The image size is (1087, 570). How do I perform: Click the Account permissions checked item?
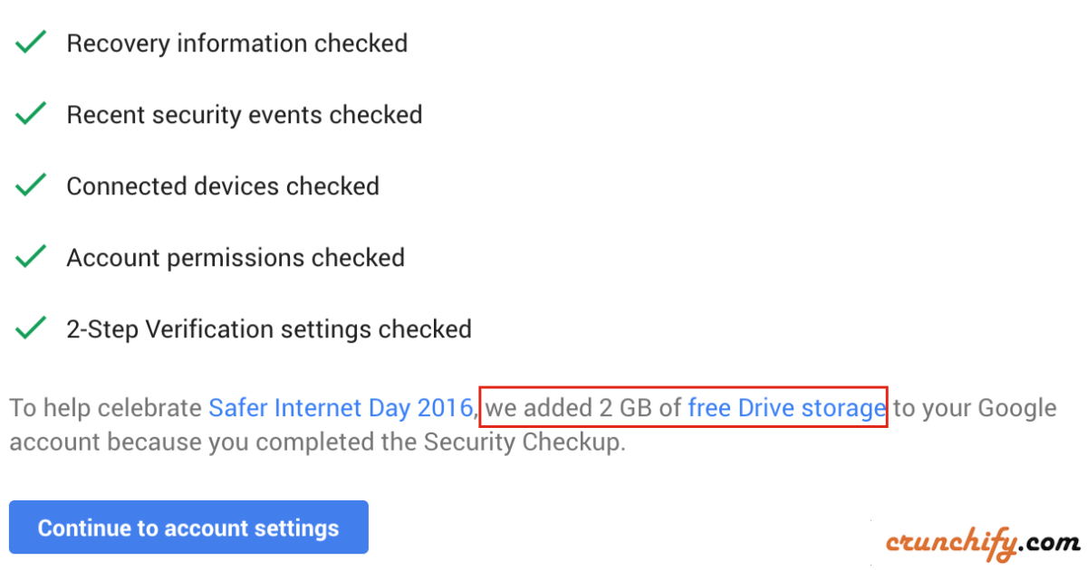pos(236,257)
